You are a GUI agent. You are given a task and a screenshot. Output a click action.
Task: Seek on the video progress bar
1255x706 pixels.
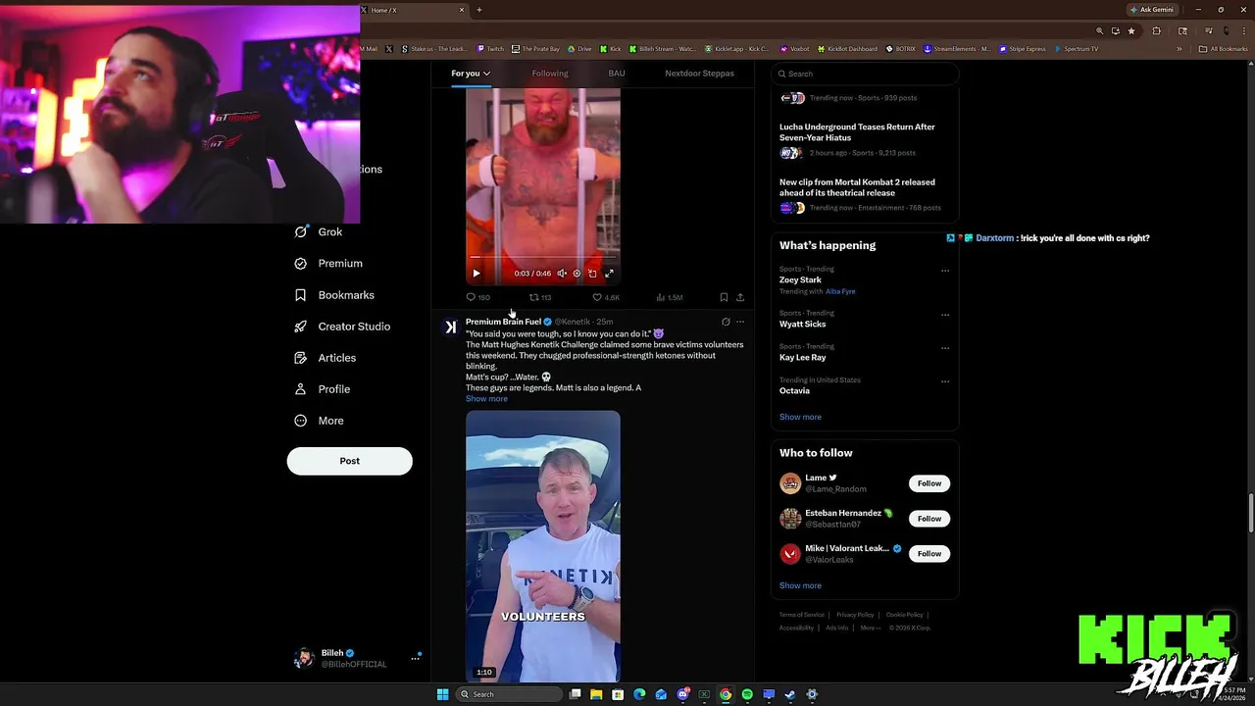[543, 258]
